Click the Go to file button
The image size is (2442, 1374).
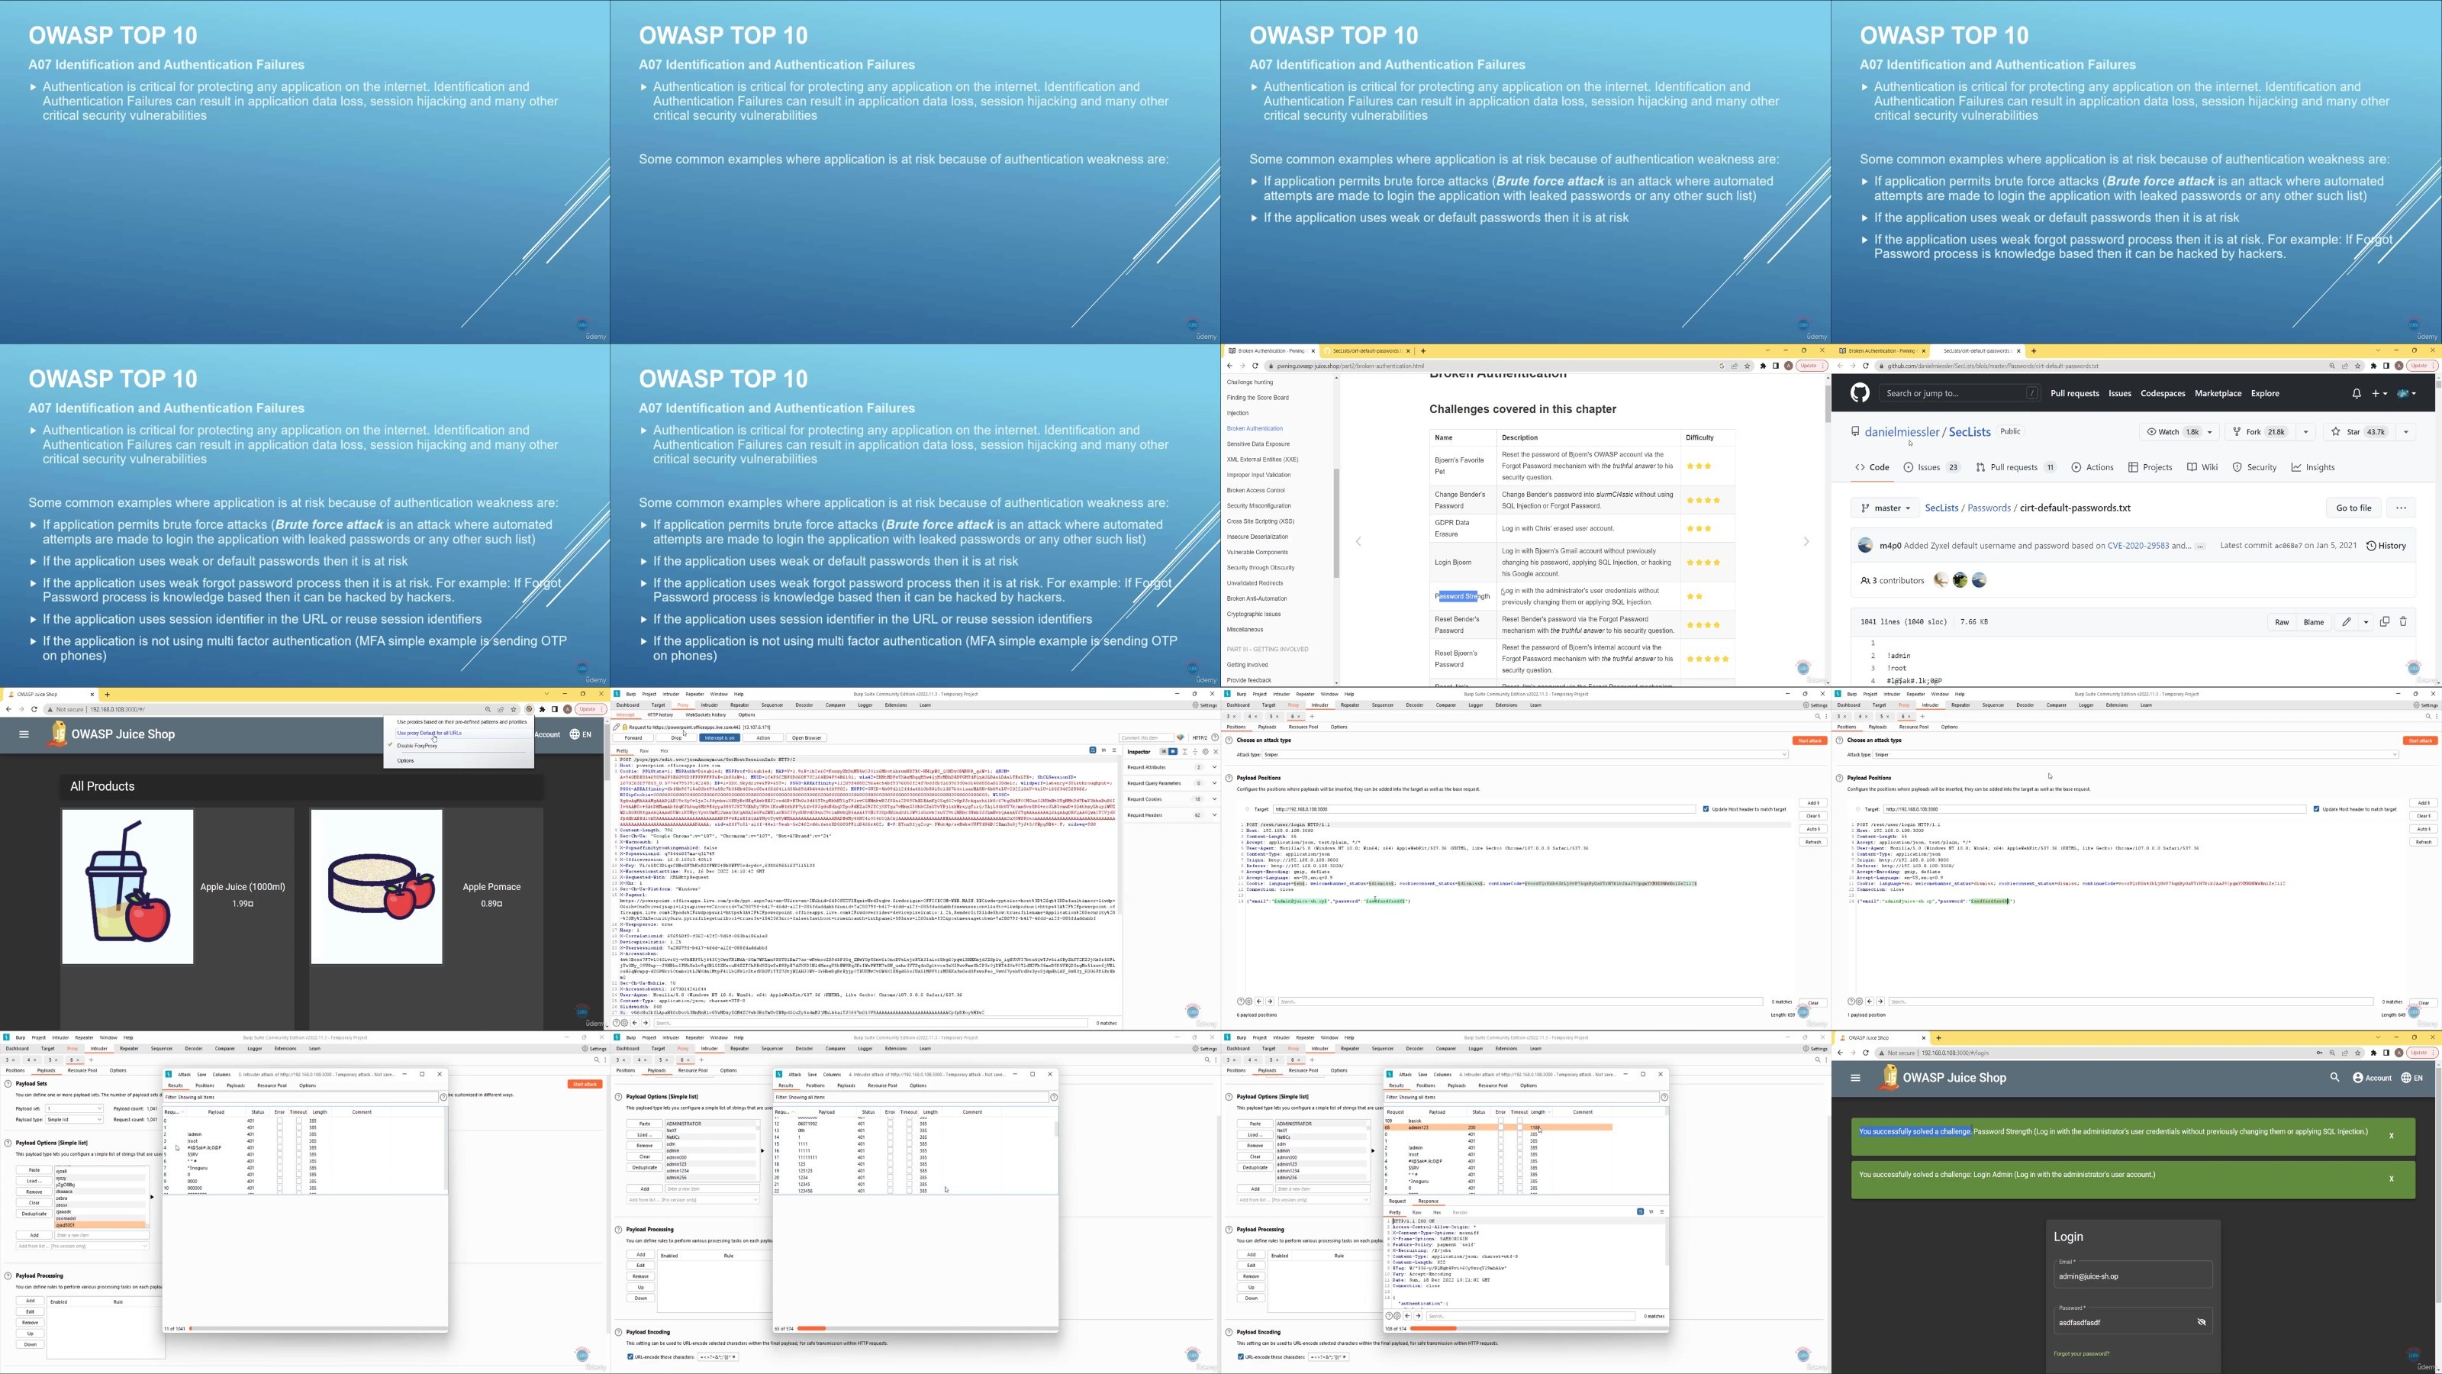[2353, 508]
